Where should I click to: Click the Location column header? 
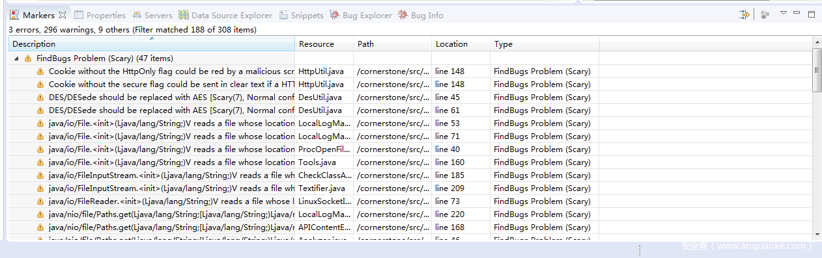coord(461,44)
